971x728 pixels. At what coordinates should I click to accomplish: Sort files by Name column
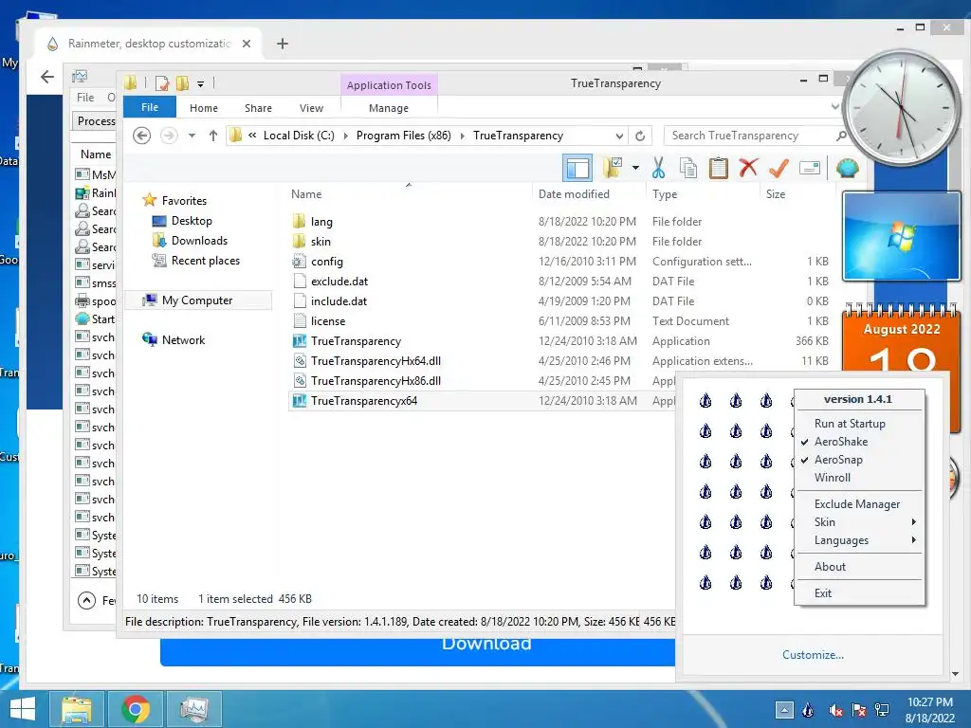(x=306, y=193)
